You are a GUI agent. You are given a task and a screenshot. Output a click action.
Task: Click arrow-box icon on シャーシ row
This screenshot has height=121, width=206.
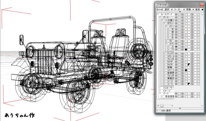pos(192,70)
